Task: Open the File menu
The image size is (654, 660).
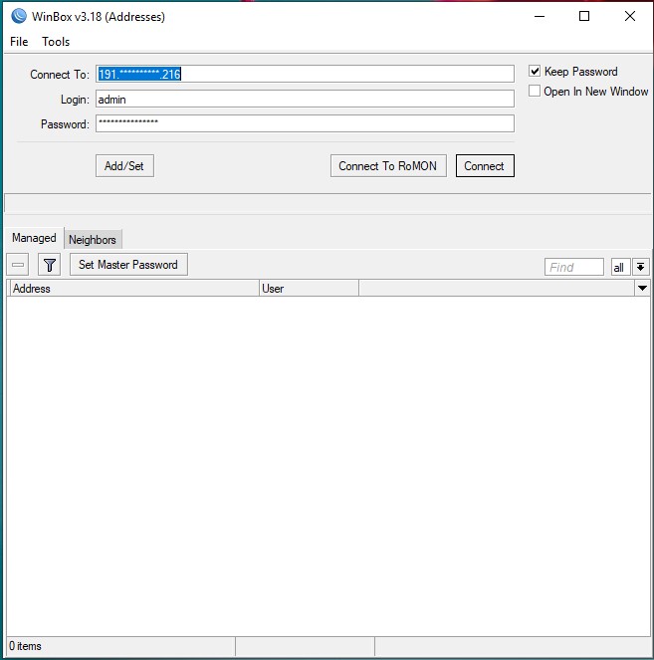Action: tap(19, 42)
